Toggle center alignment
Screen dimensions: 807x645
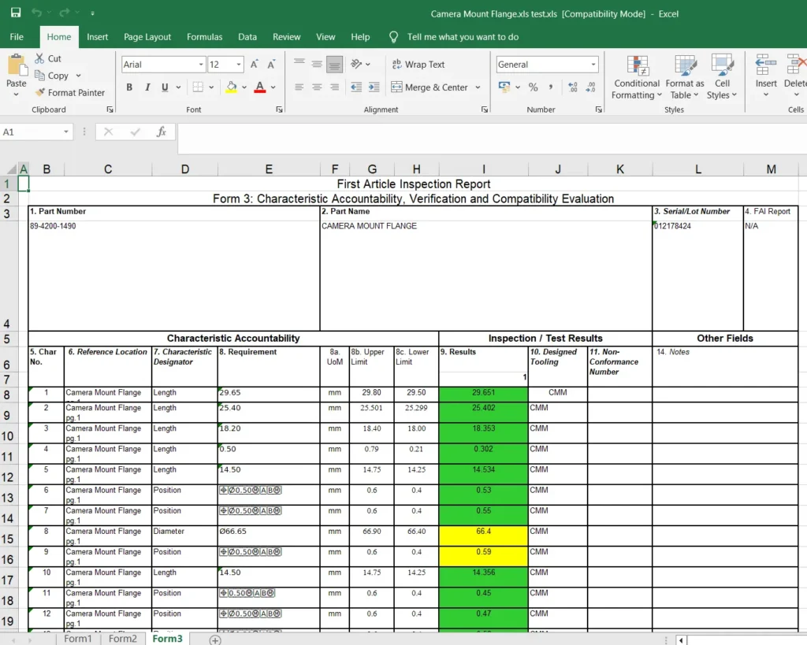pyautogui.click(x=316, y=87)
